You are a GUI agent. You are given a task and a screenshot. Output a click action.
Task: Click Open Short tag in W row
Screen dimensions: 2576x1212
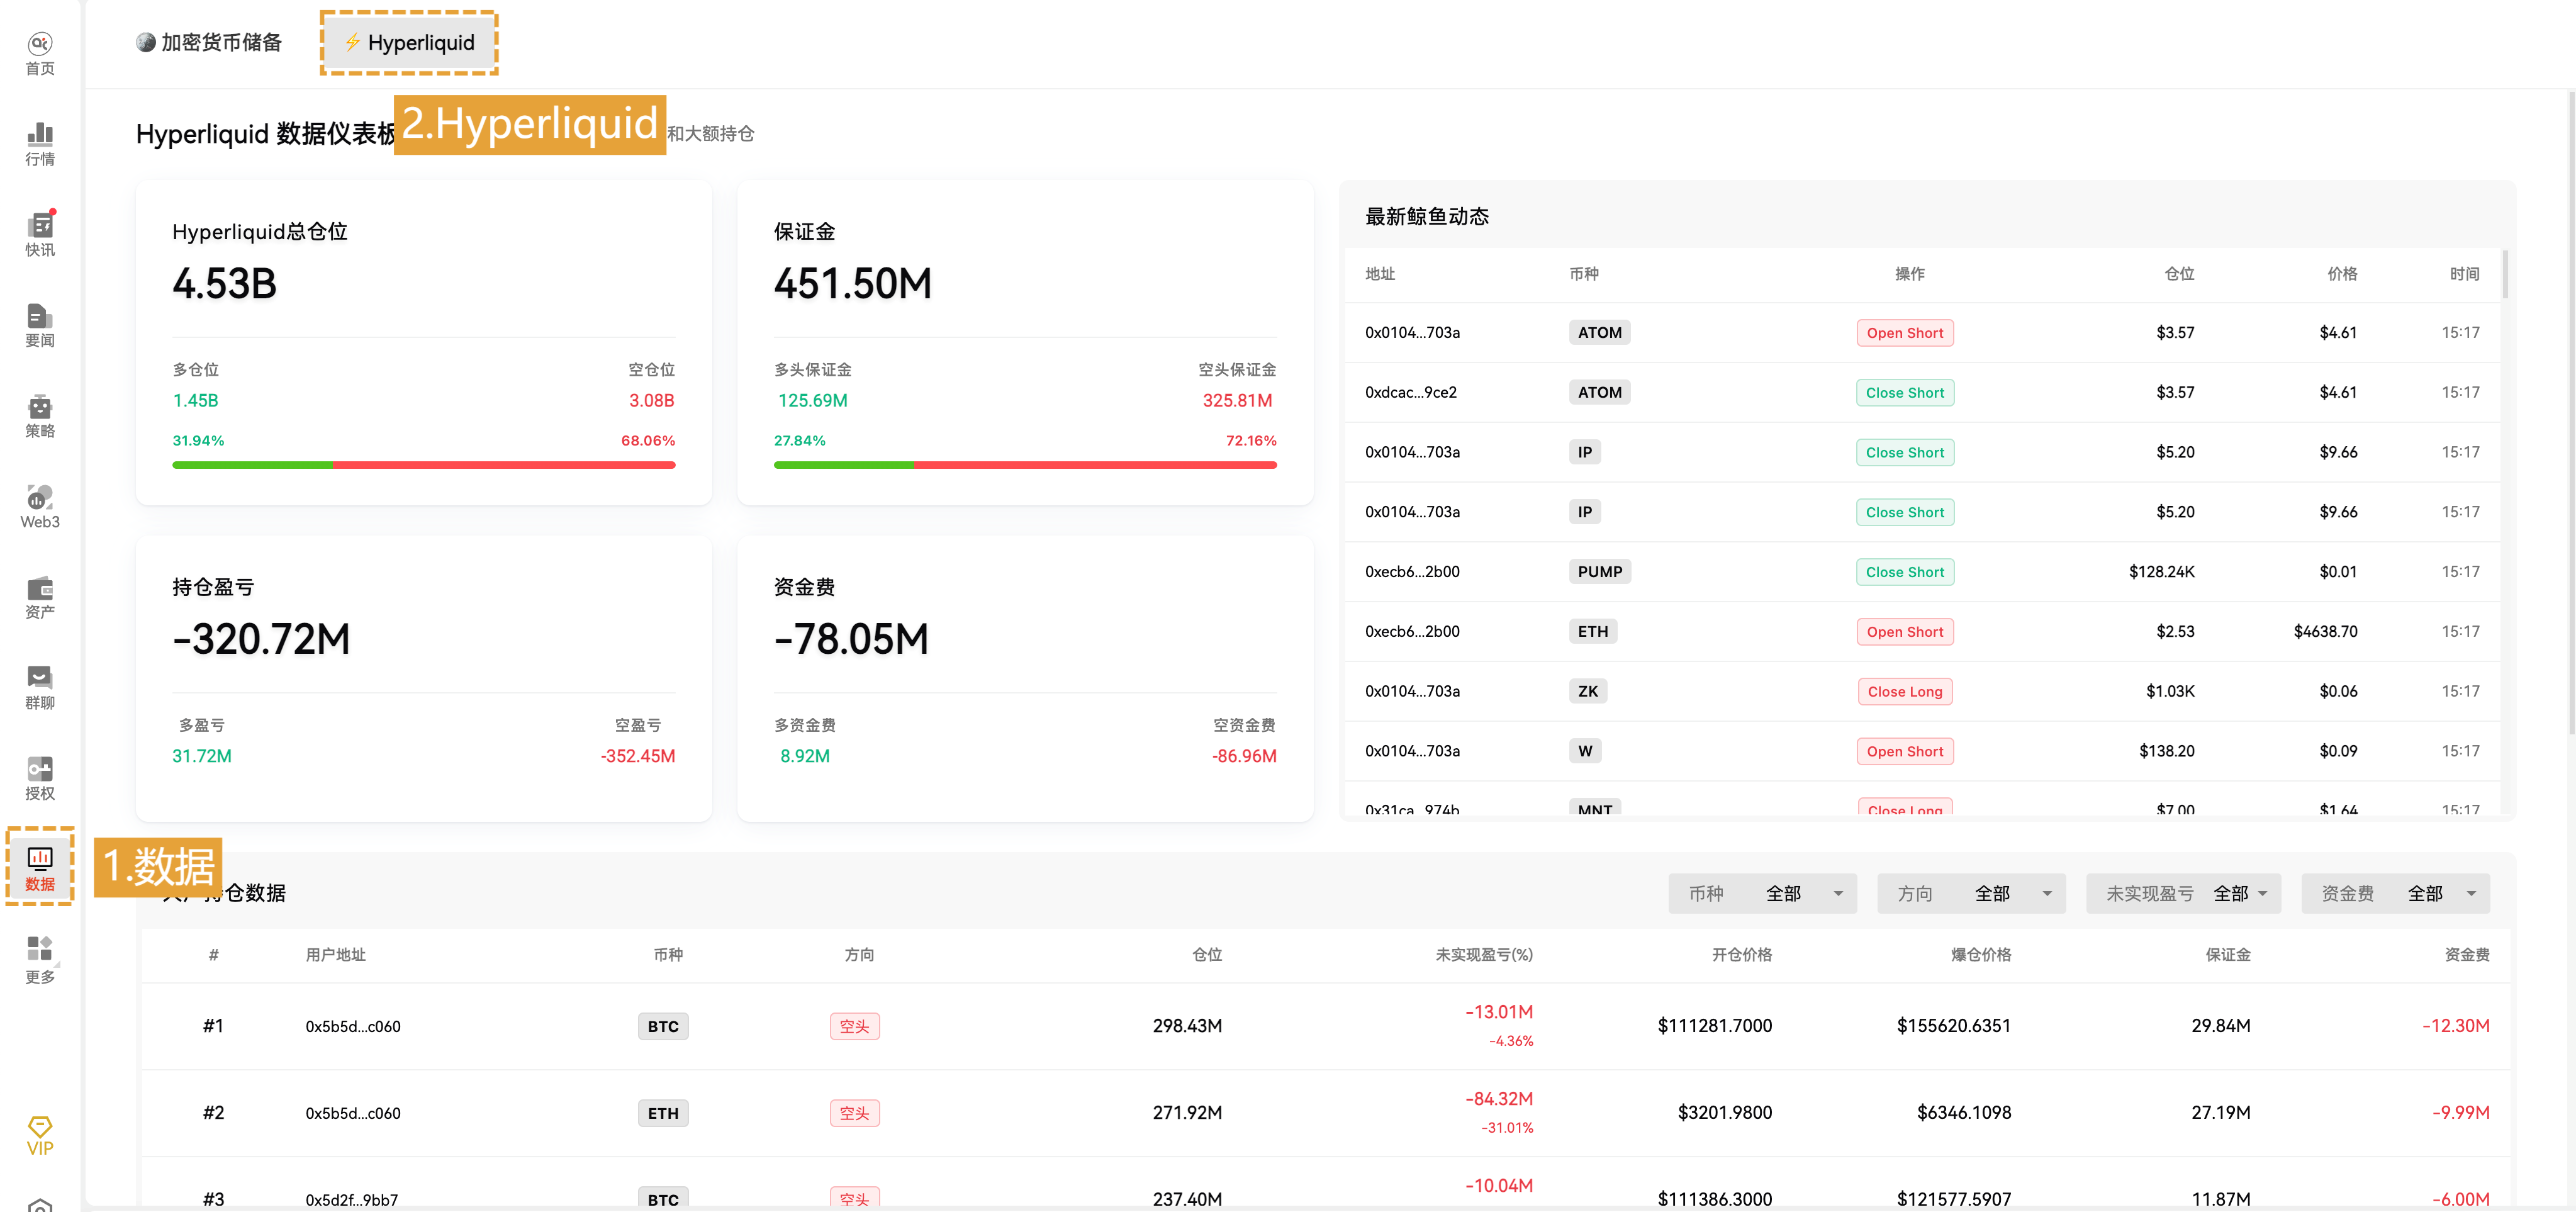tap(1904, 752)
